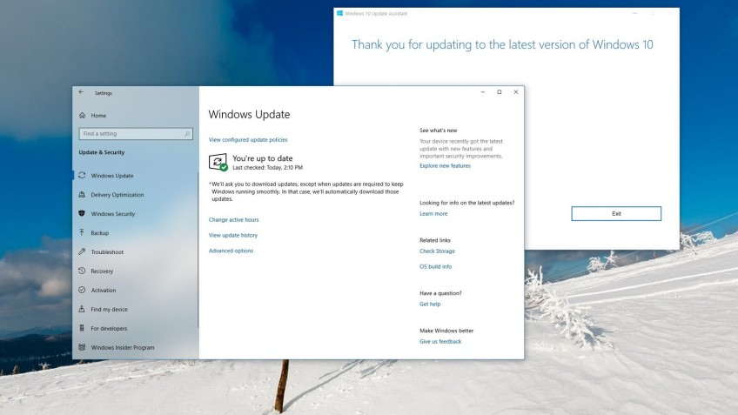738x415 pixels.
Task: Click the Windows Update refresh-arrows sidebar icon
Action: pos(82,175)
